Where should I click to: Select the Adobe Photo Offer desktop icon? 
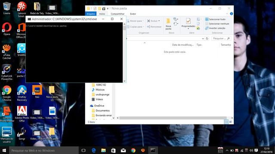pyautogui.click(x=22, y=114)
